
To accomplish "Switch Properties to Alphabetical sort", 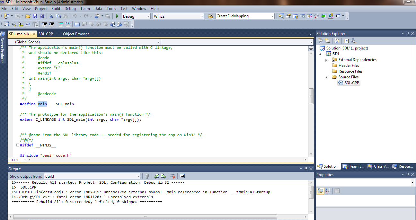I will coord(327,191).
